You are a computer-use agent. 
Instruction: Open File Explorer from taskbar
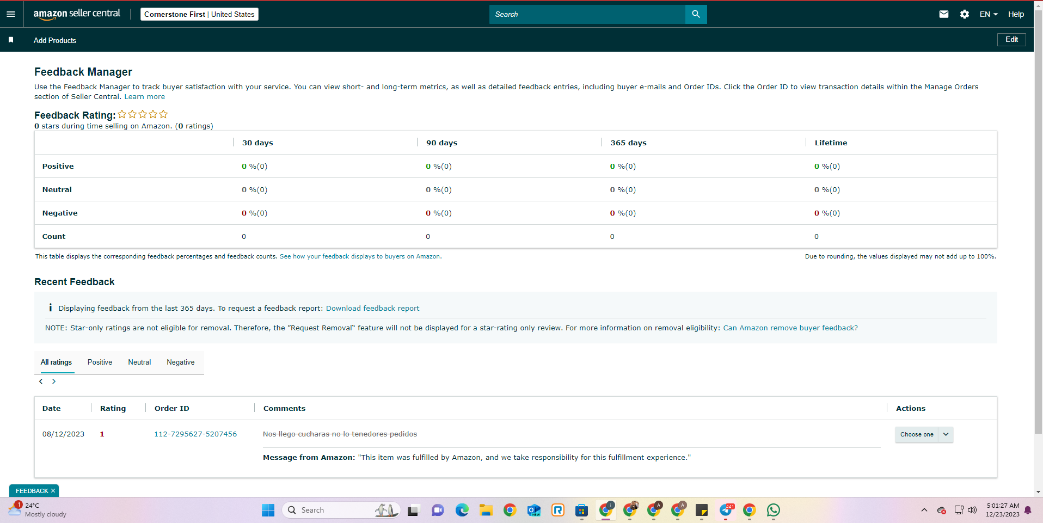pyautogui.click(x=486, y=510)
